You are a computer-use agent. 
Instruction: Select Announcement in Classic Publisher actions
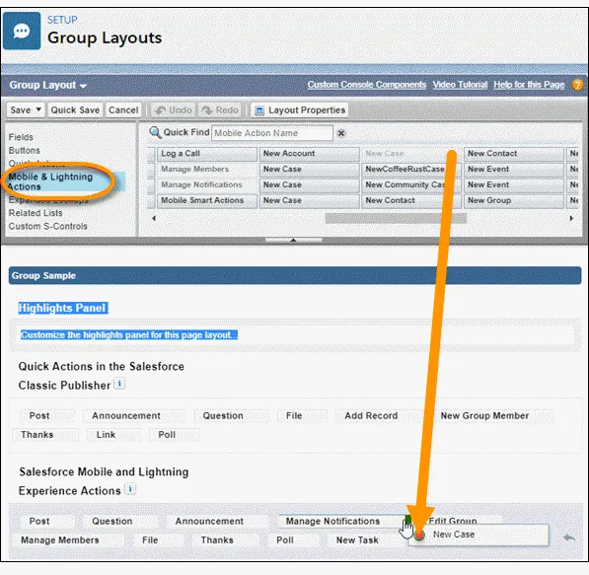tap(134, 416)
